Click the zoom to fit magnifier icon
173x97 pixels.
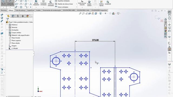point(80,13)
